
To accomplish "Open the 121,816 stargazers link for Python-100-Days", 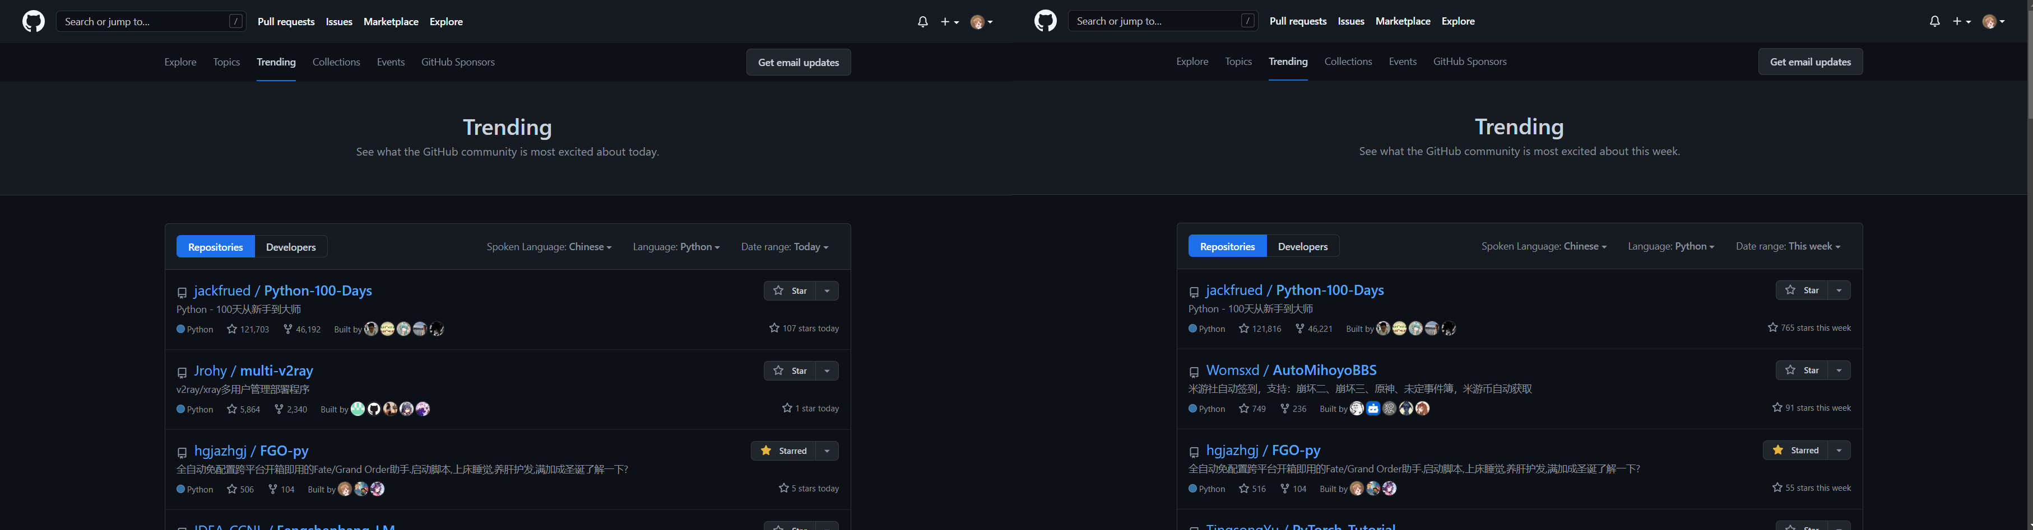I will coord(1260,328).
